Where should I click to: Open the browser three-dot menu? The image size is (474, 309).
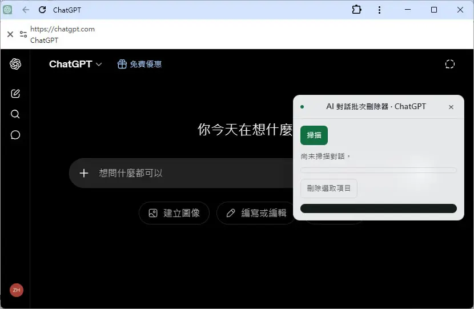pyautogui.click(x=379, y=10)
